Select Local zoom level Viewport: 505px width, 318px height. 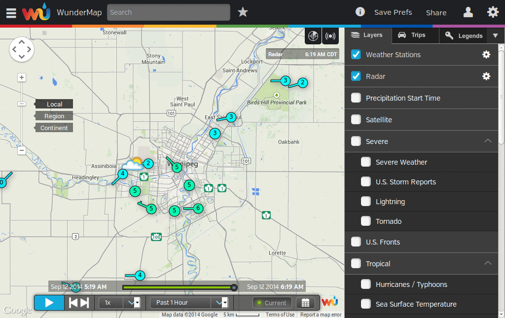[54, 104]
